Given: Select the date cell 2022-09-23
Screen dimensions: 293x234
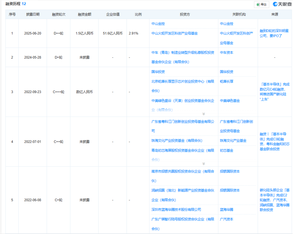Looking at the screenshot, I should coord(33,92).
